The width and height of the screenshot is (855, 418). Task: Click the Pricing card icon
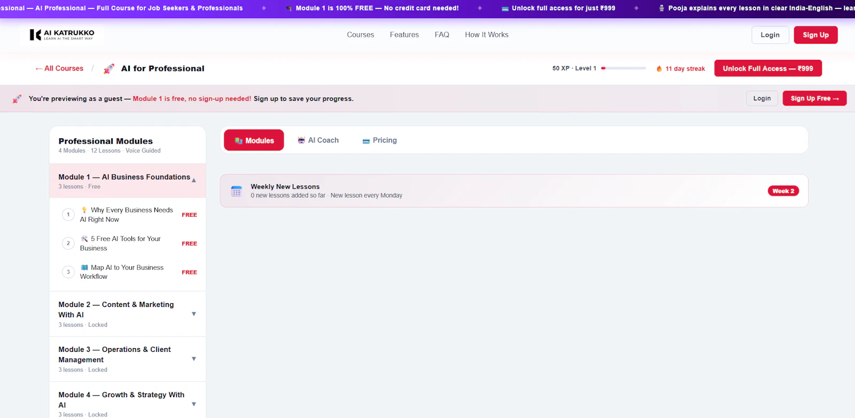(x=366, y=141)
